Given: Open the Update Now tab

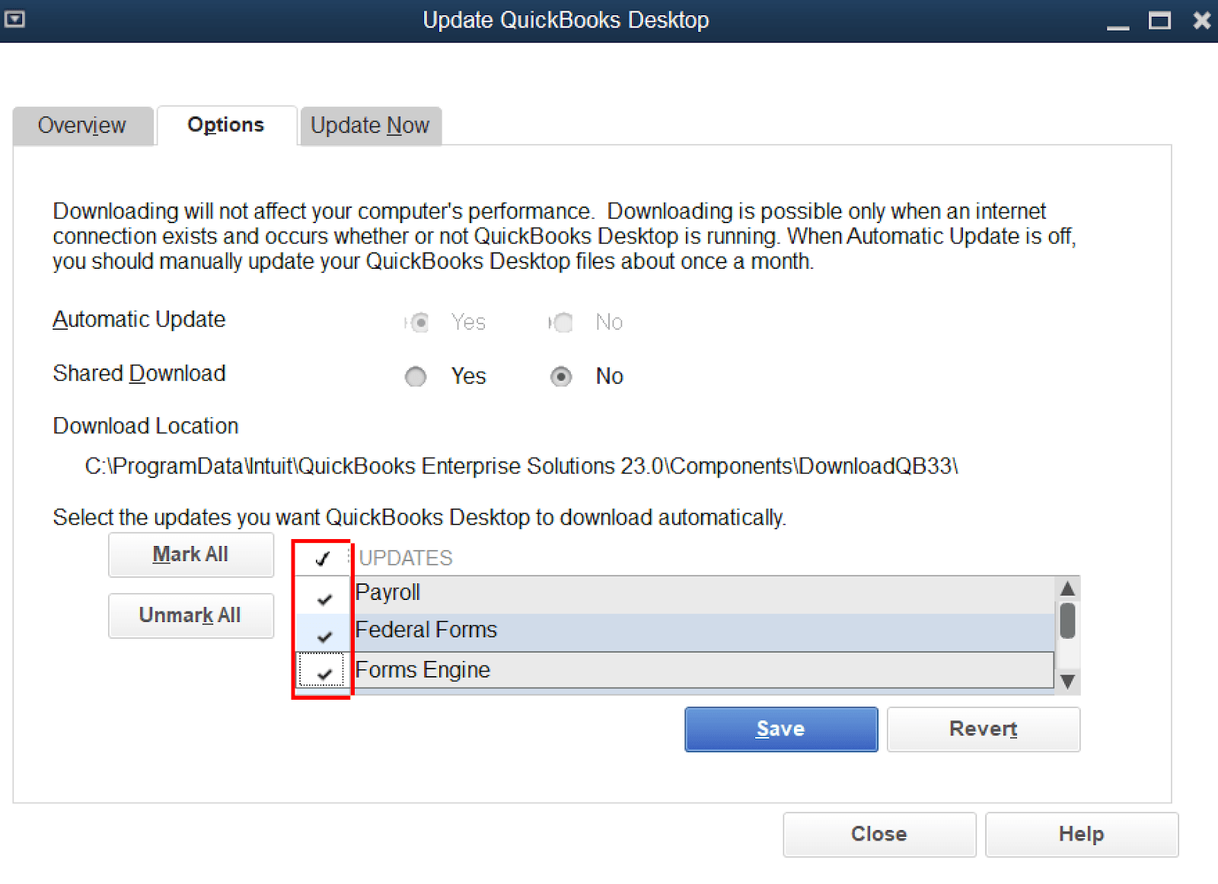Looking at the screenshot, I should point(371,126).
